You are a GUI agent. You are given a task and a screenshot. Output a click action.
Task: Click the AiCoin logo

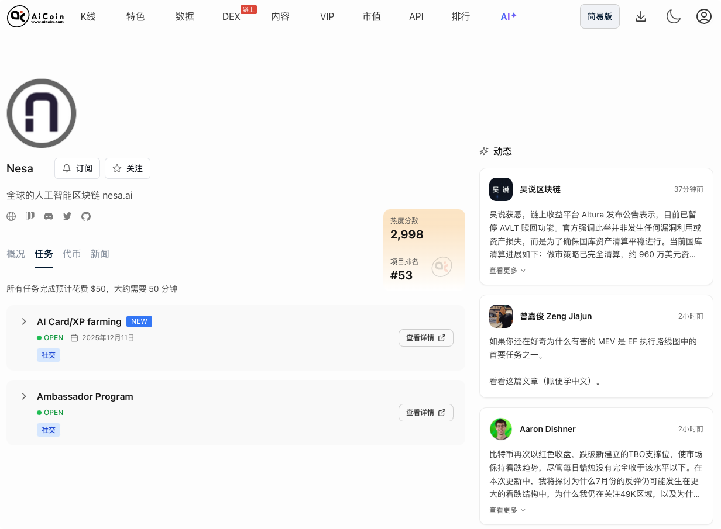coord(35,16)
